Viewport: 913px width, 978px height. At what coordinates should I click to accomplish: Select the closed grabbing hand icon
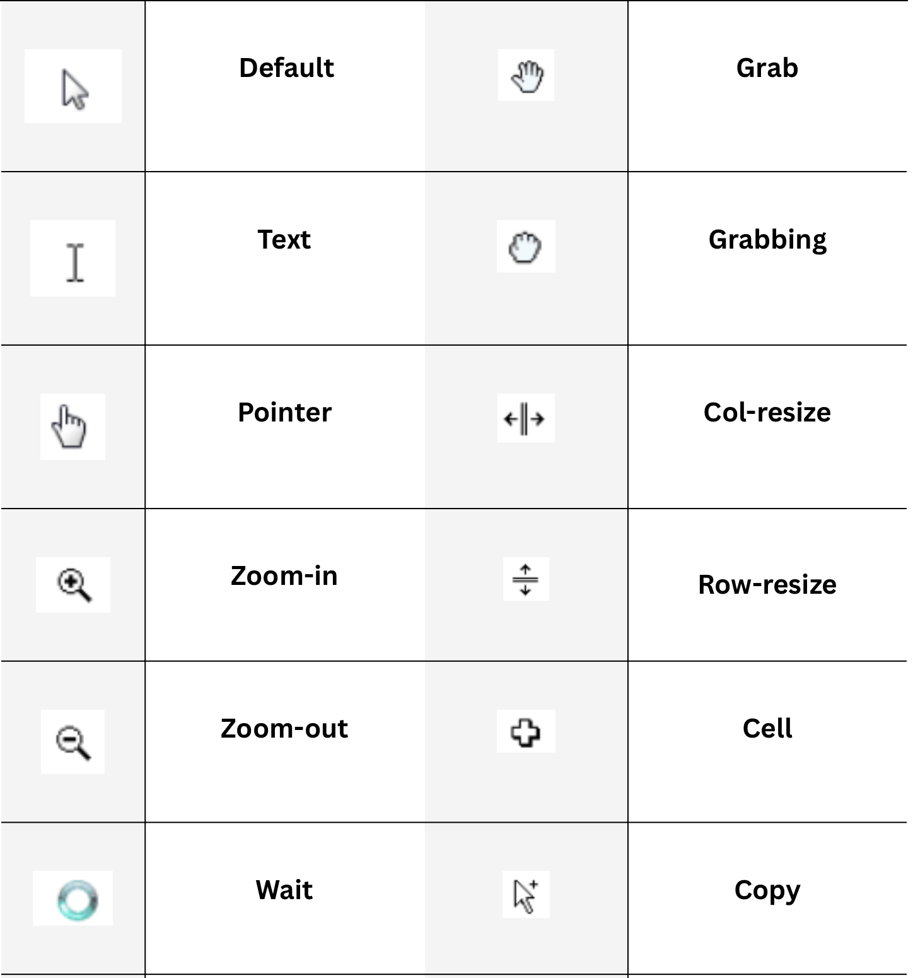tap(525, 247)
